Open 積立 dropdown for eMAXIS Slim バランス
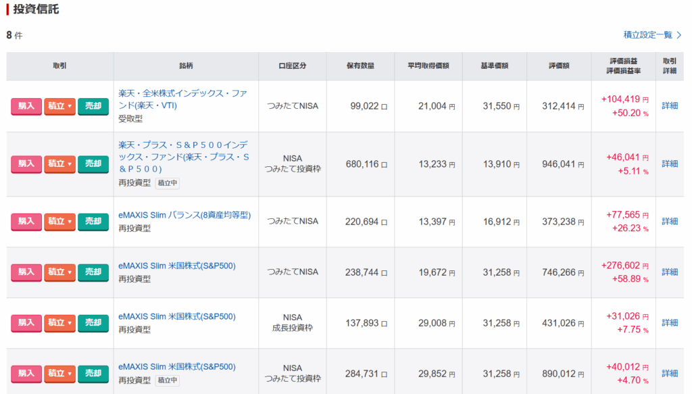Image resolution: width=692 pixels, height=394 pixels. click(59, 222)
